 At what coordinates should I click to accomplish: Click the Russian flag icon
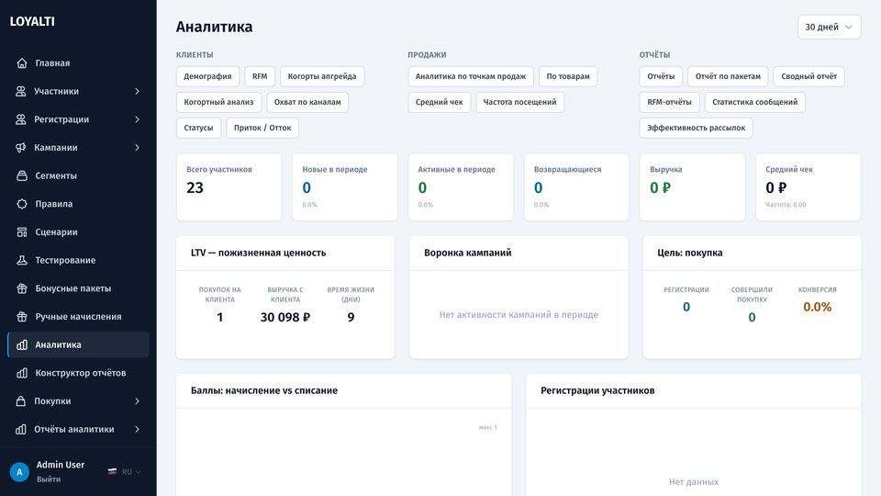click(112, 472)
